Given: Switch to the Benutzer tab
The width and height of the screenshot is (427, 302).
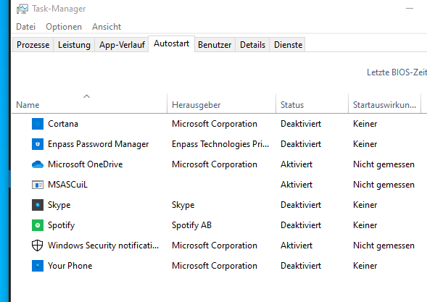Looking at the screenshot, I should pos(215,45).
